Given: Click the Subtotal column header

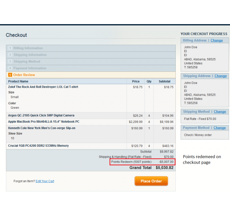Looking at the screenshot, I should point(165,81).
